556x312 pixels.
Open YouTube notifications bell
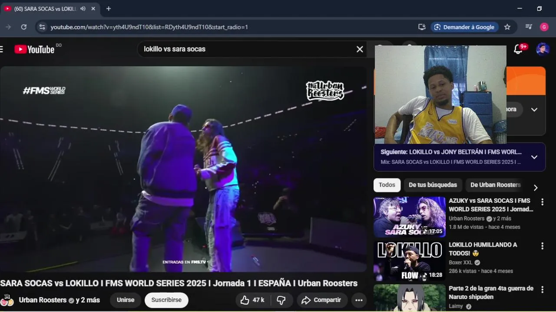click(518, 49)
